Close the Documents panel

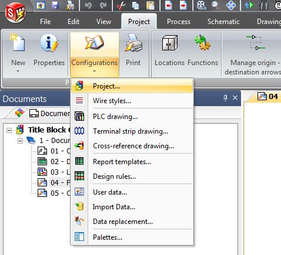(x=235, y=98)
